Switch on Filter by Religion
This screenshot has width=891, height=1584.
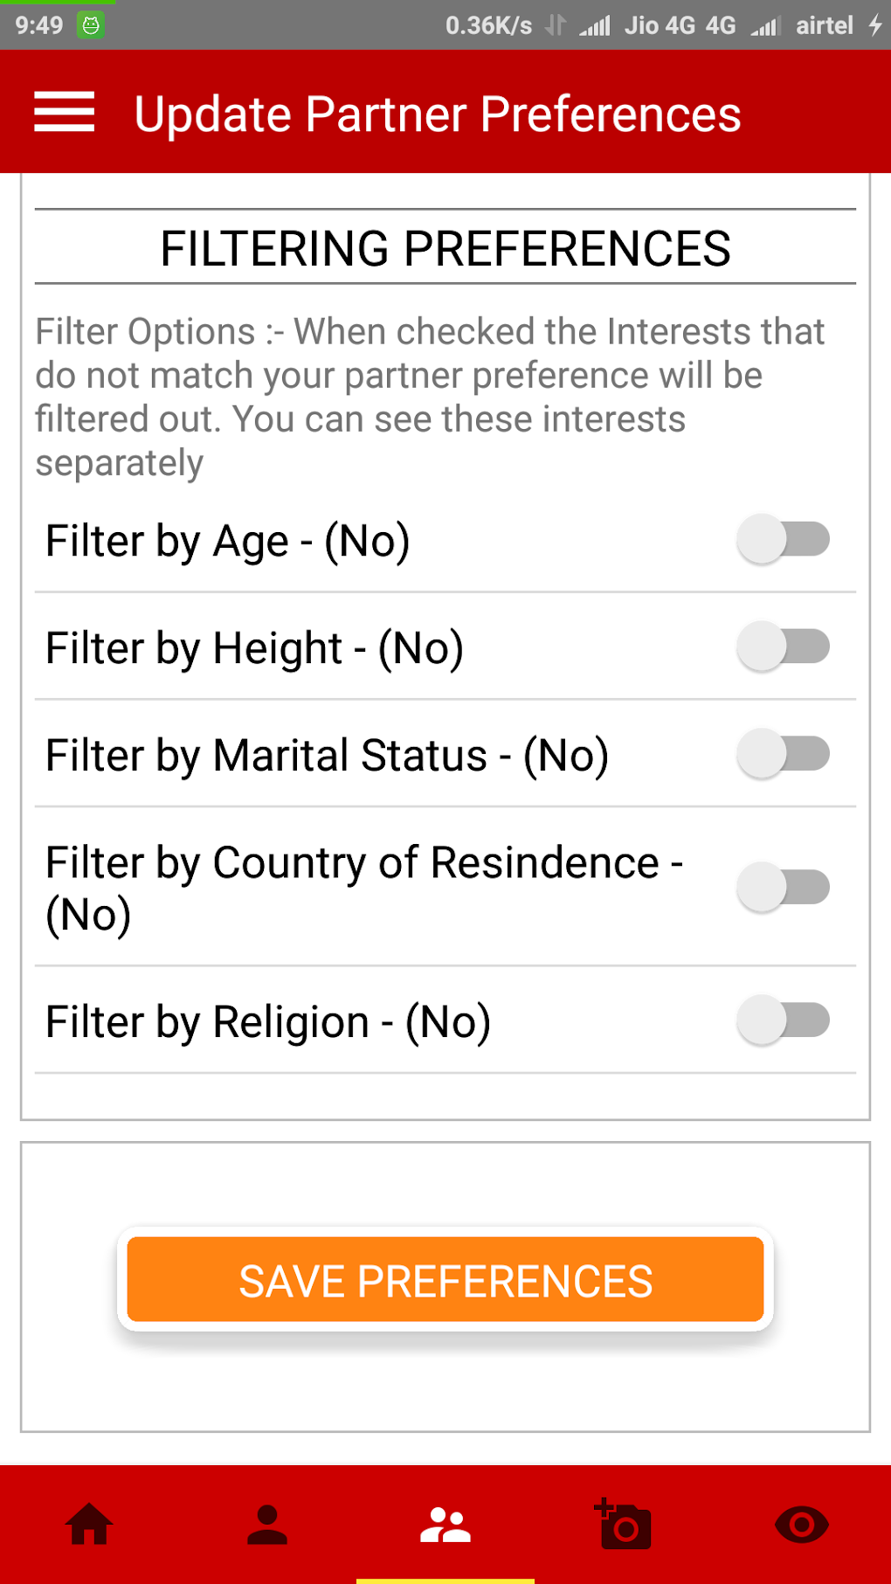click(x=783, y=1020)
